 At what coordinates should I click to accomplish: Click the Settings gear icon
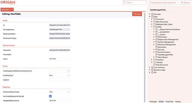coord(182,2)
